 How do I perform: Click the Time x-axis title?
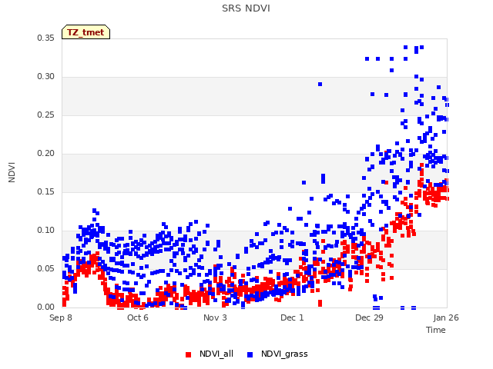[436, 330]
